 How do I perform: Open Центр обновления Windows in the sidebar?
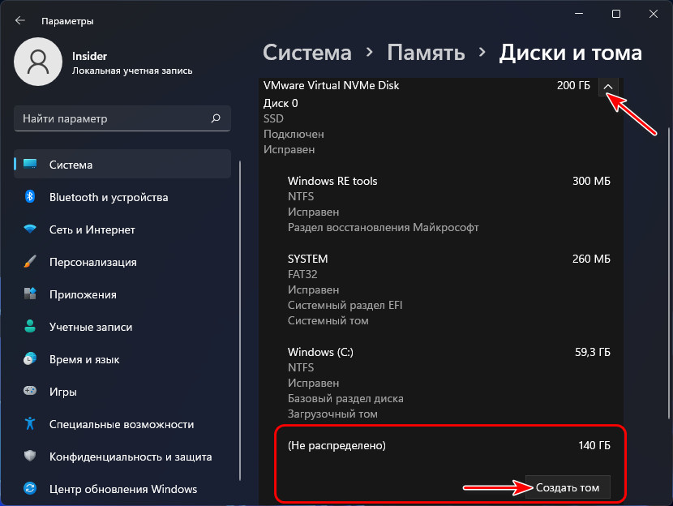point(122,489)
